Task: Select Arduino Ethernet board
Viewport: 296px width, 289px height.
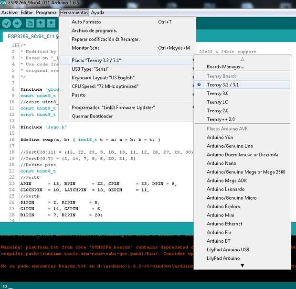Action: click(243, 224)
